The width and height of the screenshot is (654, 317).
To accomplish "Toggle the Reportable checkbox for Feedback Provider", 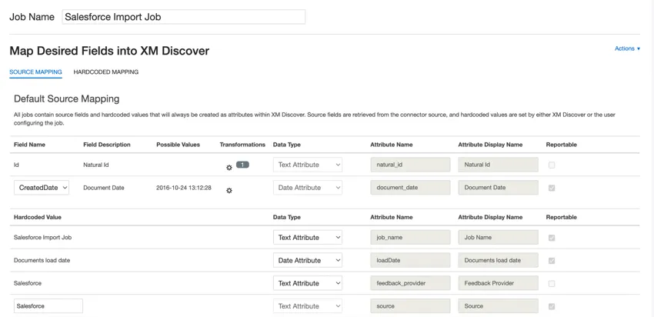I will click(552, 283).
